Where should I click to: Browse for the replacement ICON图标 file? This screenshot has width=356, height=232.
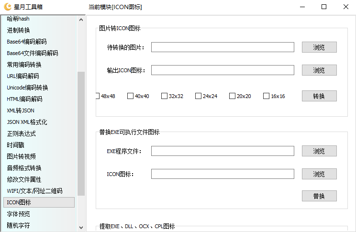pyautogui.click(x=319, y=174)
